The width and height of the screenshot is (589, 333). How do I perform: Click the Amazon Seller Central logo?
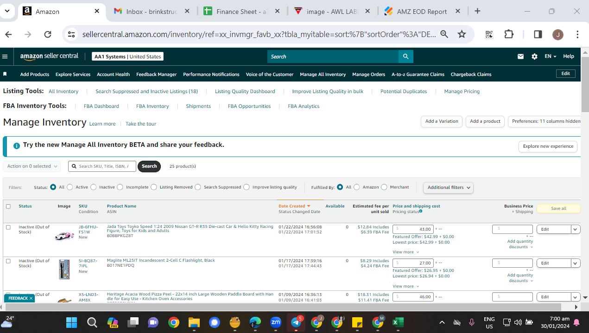pos(49,56)
